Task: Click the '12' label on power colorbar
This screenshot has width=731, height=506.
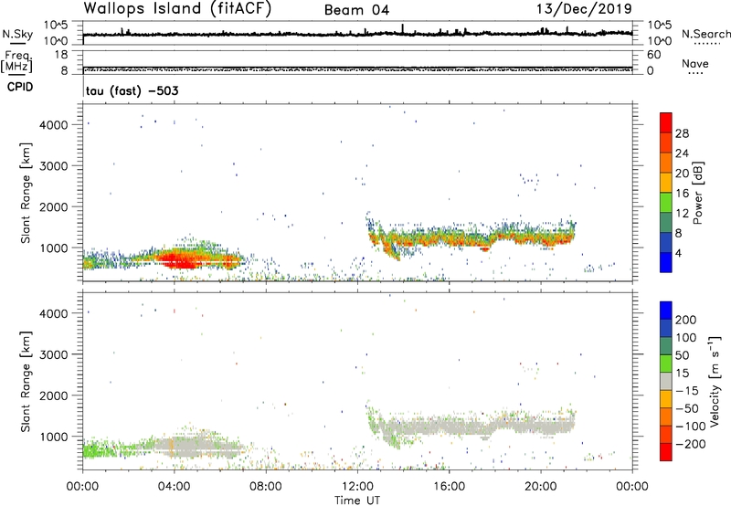Action: [682, 214]
